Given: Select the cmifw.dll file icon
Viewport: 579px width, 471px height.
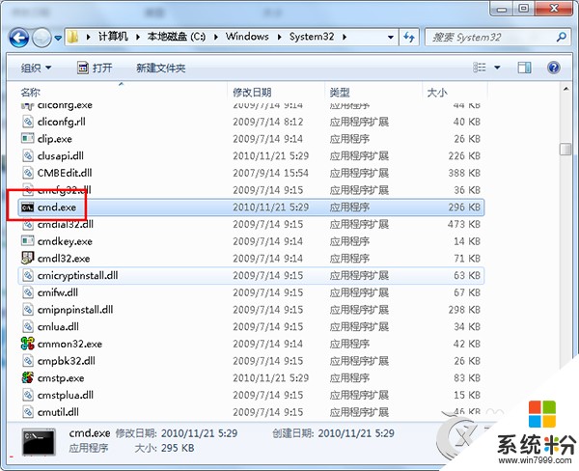Looking at the screenshot, I should pyautogui.click(x=28, y=292).
